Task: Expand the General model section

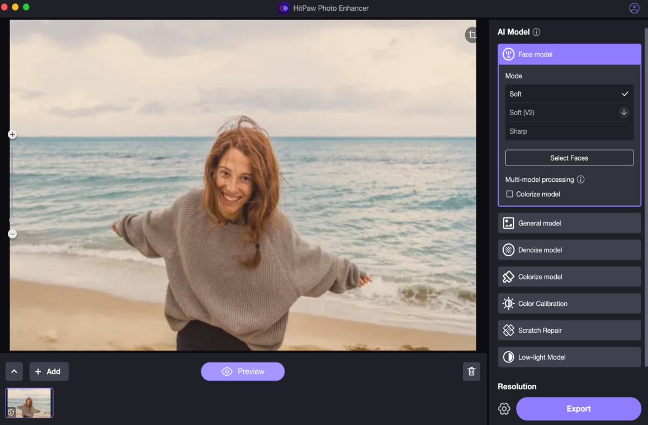Action: point(569,223)
